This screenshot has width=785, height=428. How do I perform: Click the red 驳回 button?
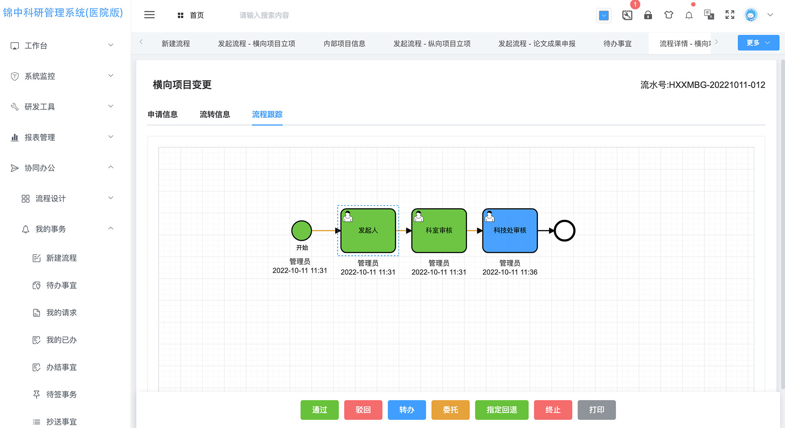point(363,410)
